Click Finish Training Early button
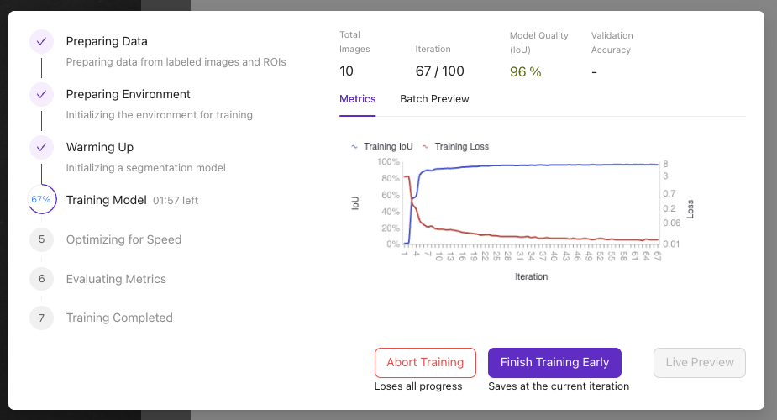The height and width of the screenshot is (420, 777). [x=554, y=363]
